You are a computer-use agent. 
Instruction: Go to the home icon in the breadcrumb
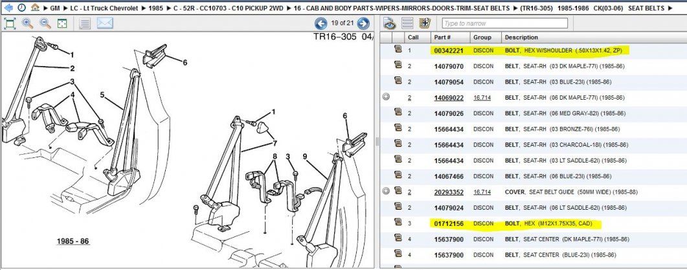pyautogui.click(x=35, y=8)
